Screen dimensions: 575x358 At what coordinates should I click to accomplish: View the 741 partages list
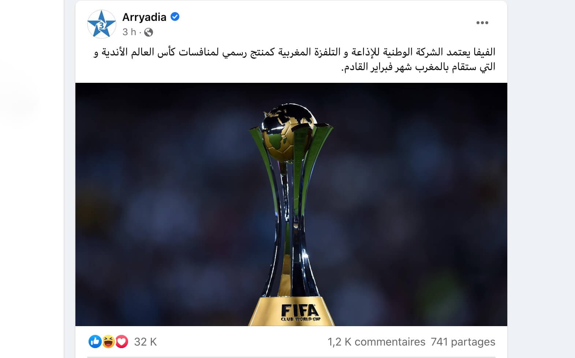coord(463,342)
